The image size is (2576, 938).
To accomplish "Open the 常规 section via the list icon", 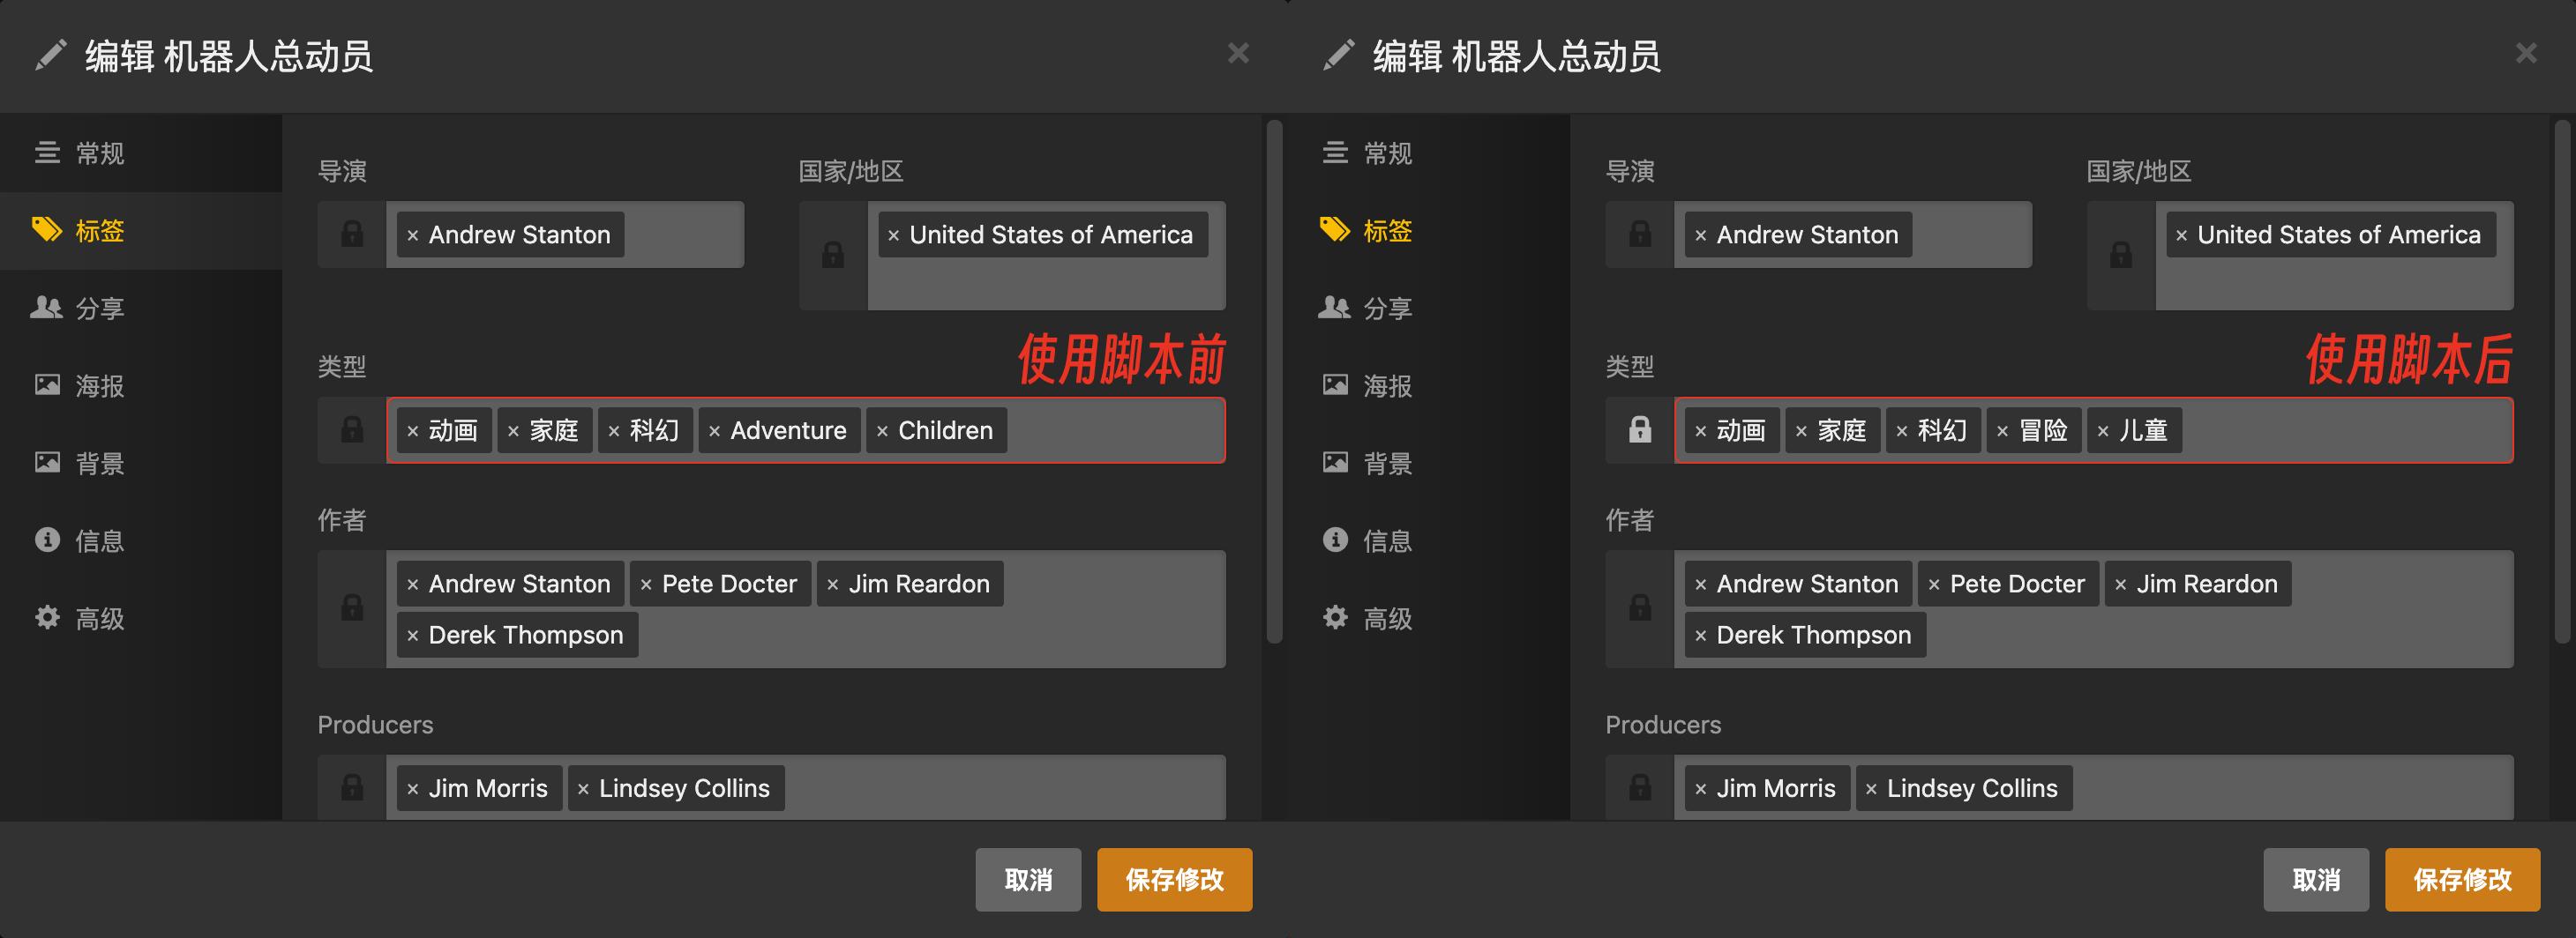I will (47, 153).
